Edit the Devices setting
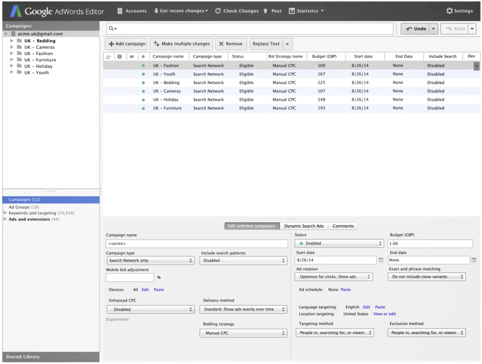482x364 pixels. click(145, 290)
